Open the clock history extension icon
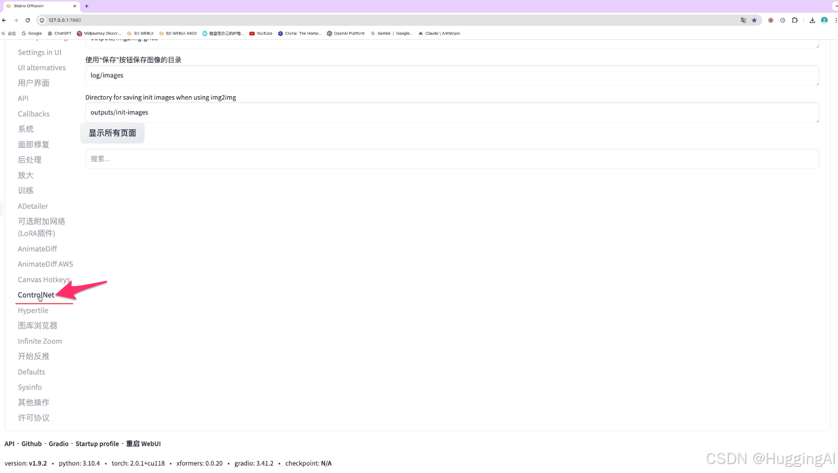The image size is (838, 473). click(x=783, y=20)
